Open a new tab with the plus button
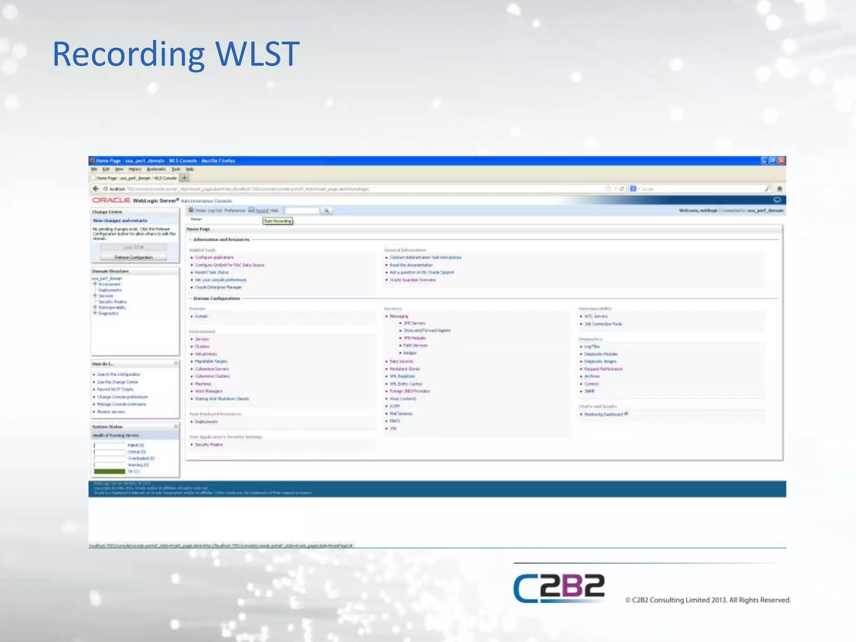The image size is (856, 642). point(184,178)
